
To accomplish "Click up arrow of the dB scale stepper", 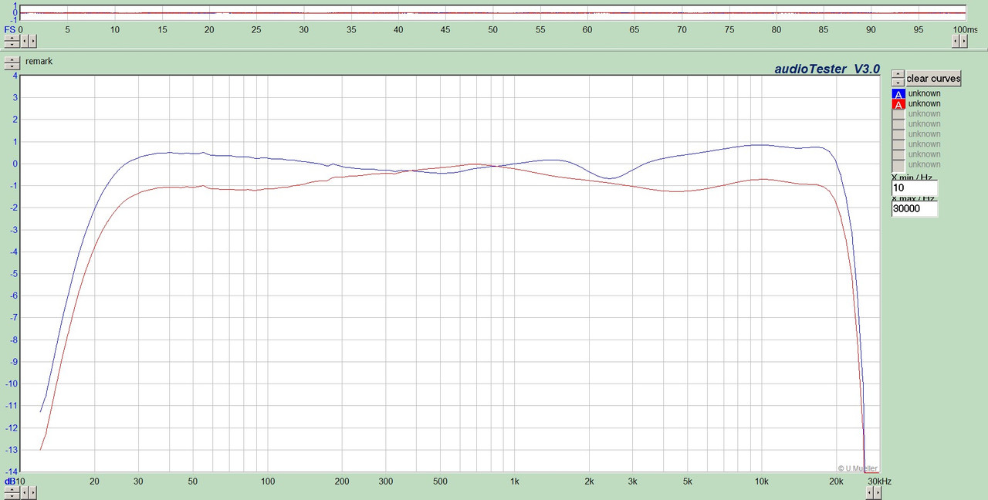I will click(x=12, y=489).
